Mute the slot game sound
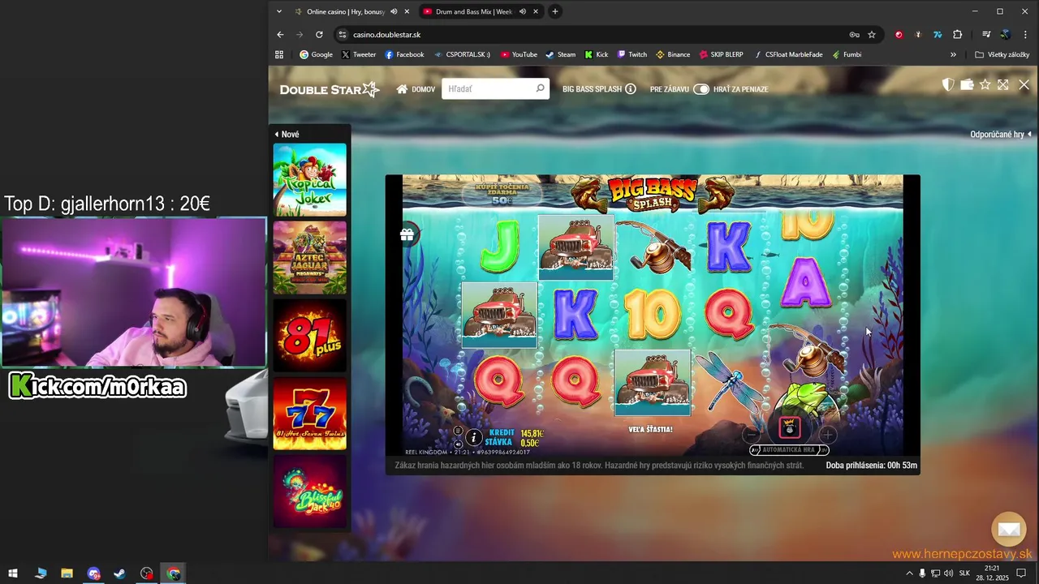This screenshot has width=1039, height=584. [458, 444]
